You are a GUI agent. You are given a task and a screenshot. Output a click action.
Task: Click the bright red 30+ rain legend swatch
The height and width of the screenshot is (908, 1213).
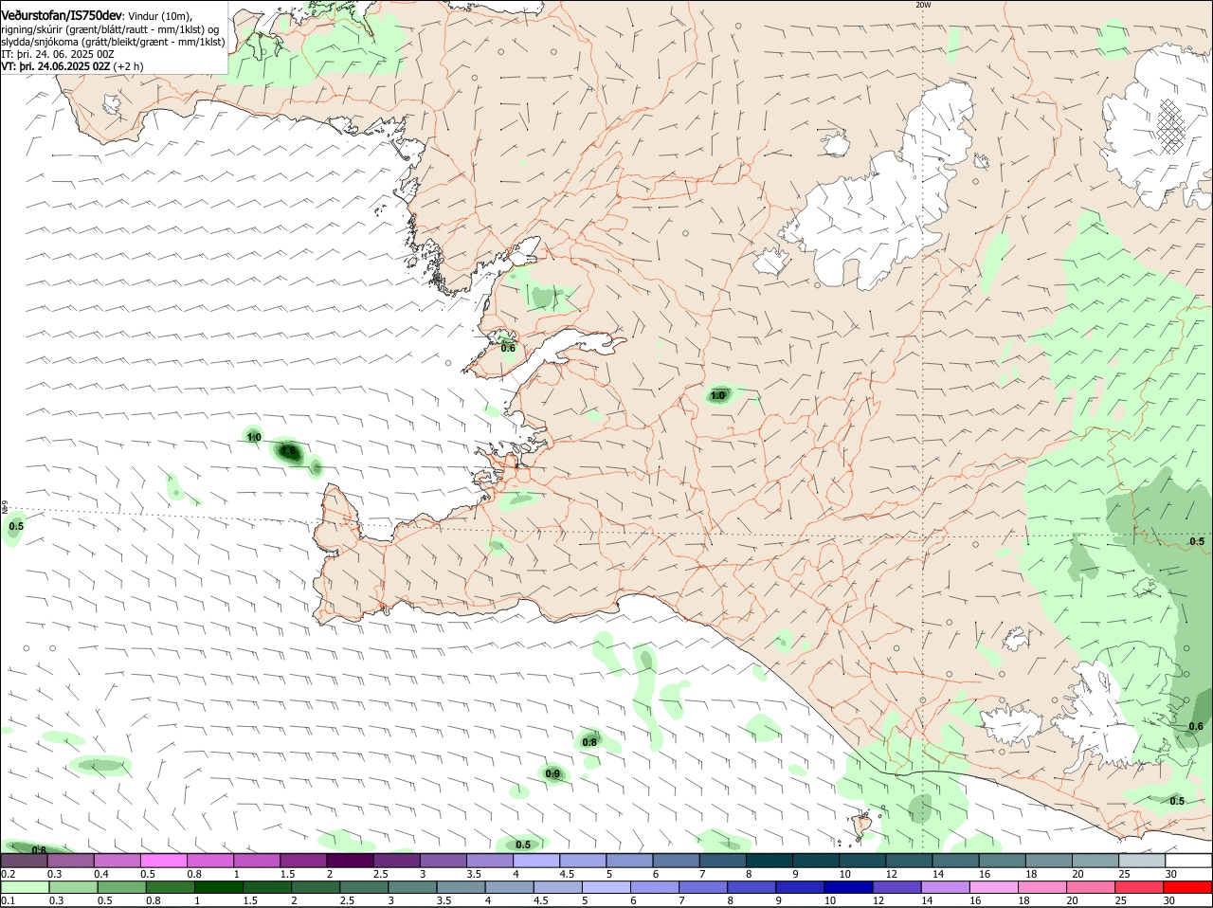pyautogui.click(x=1188, y=887)
